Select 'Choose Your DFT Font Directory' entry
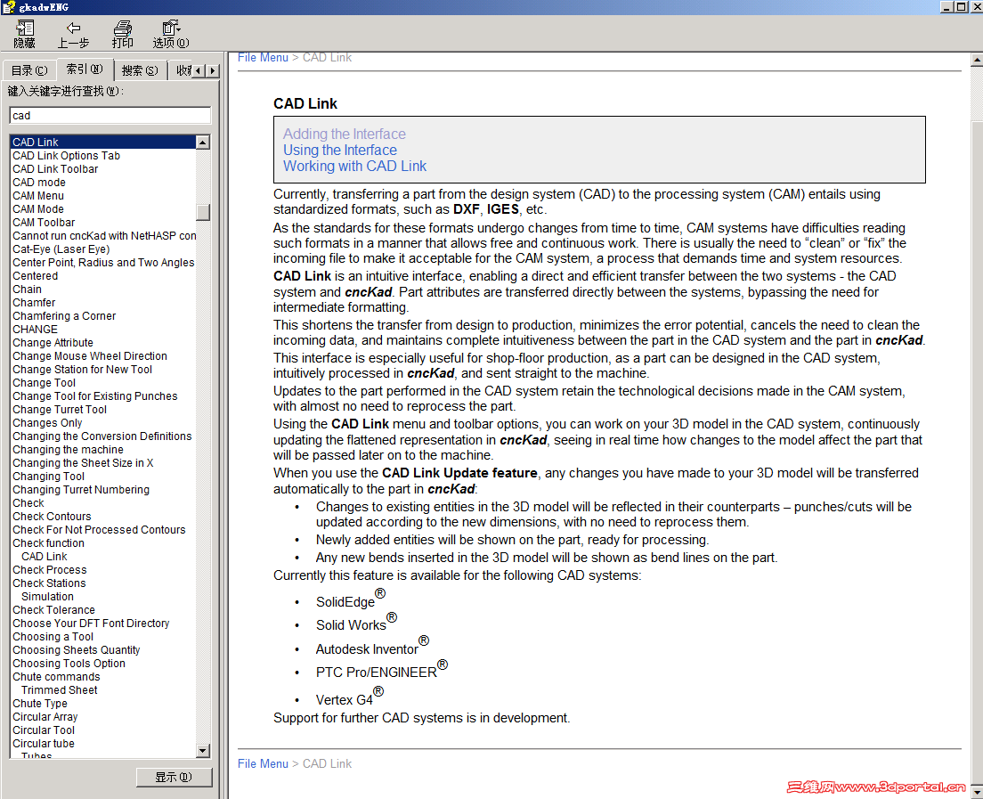This screenshot has width=983, height=799. point(91,623)
